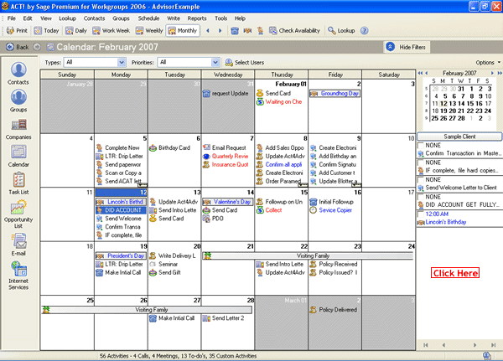Click the forward navigation arrow beside Back
Image resolution: width=503 pixels, height=361 pixels.
[x=37, y=47]
